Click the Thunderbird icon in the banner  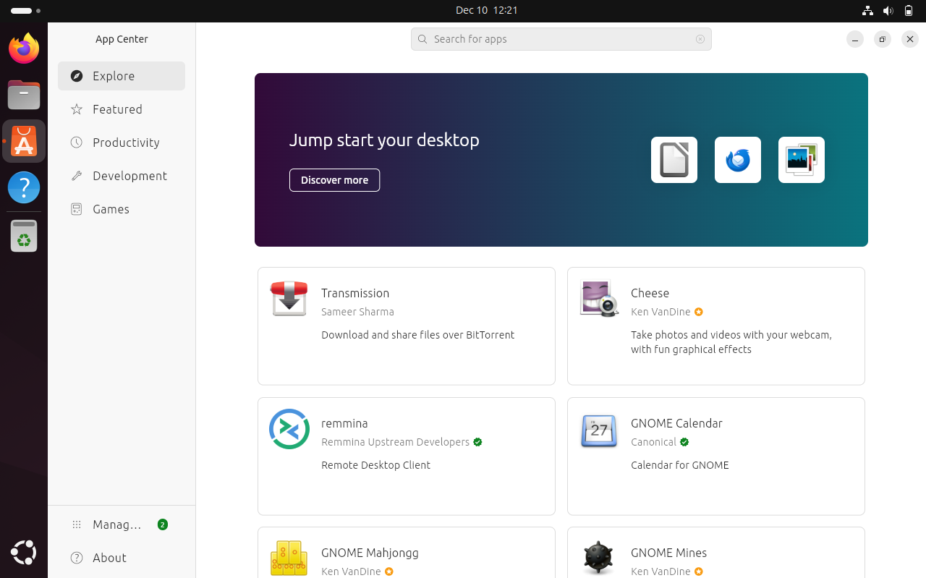click(x=737, y=160)
